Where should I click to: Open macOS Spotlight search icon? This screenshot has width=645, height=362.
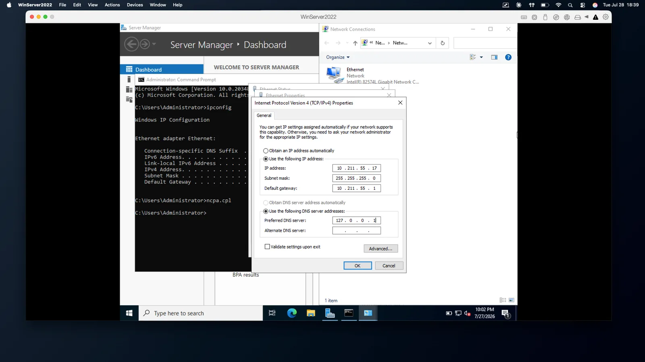click(570, 5)
